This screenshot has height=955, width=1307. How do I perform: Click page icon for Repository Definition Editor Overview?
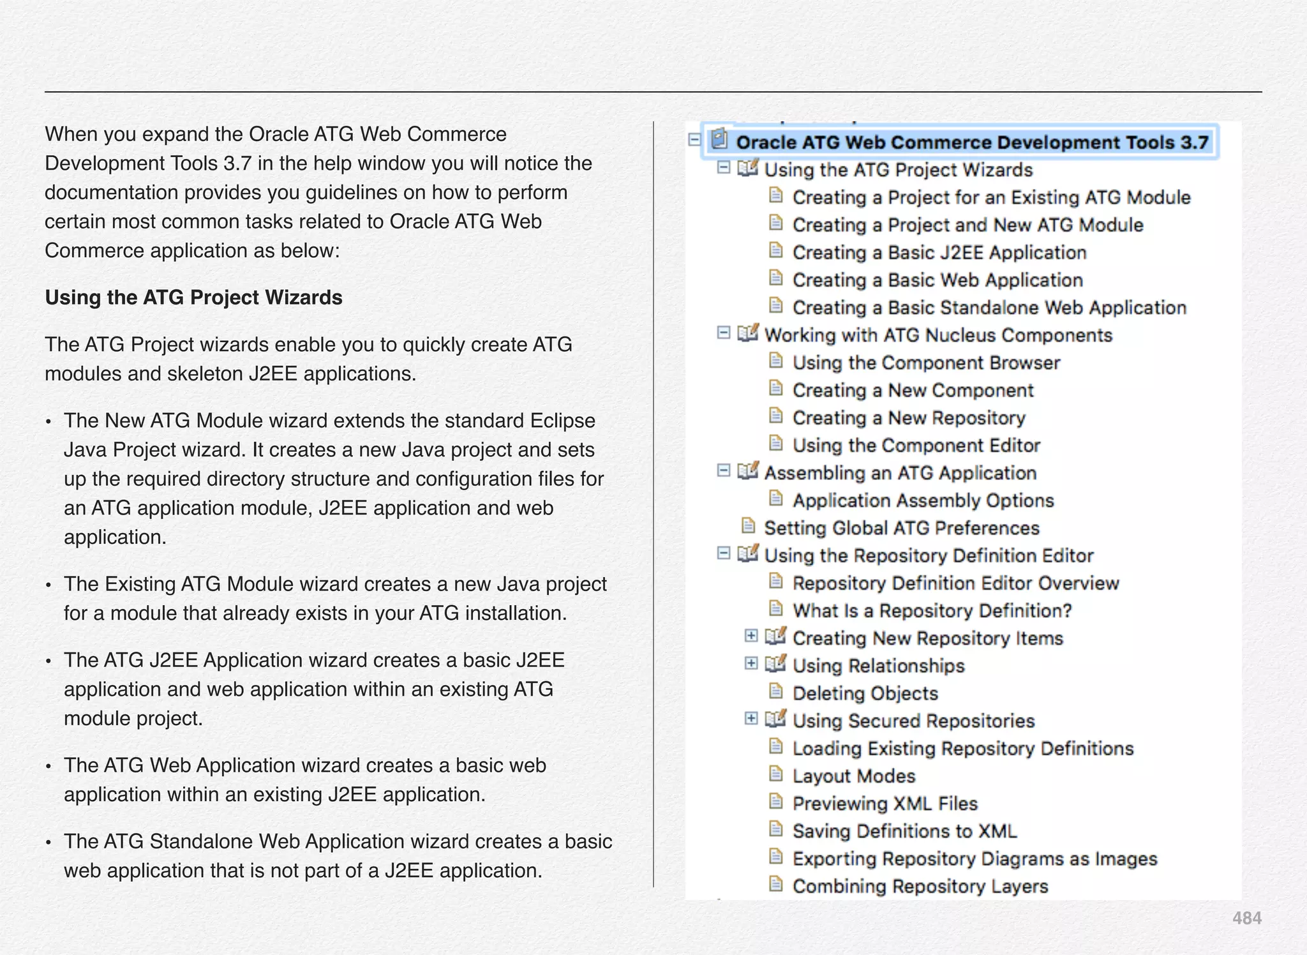tap(776, 581)
